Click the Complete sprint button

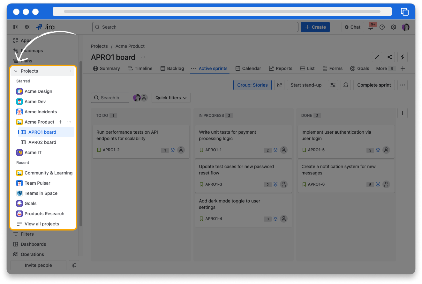[x=374, y=85]
